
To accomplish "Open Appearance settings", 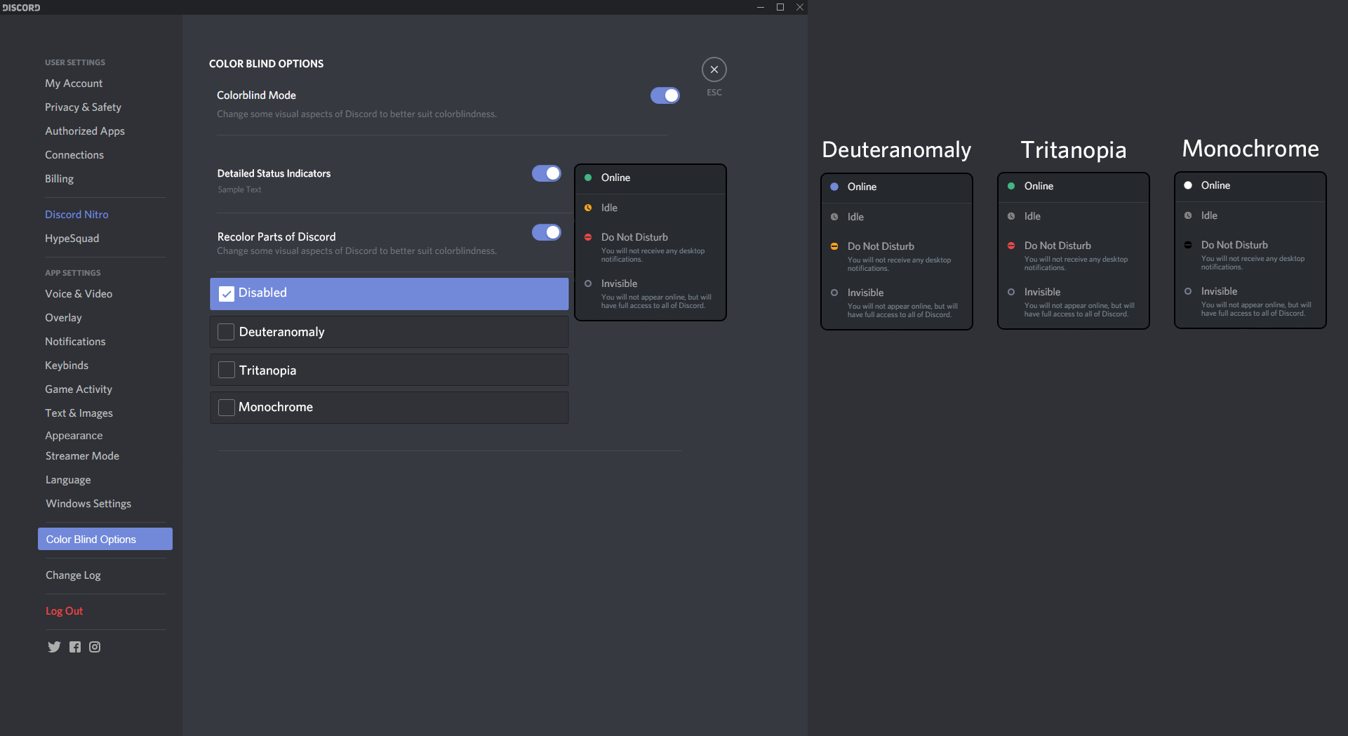I will point(74,436).
